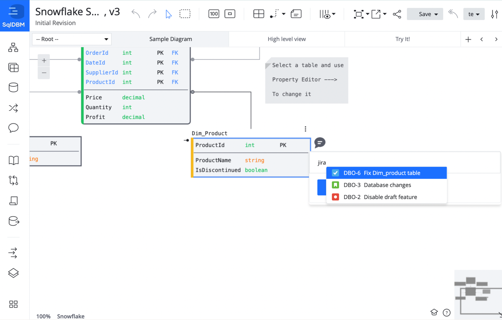Select the pointer cursor tool
The width and height of the screenshot is (502, 320).
[169, 14]
